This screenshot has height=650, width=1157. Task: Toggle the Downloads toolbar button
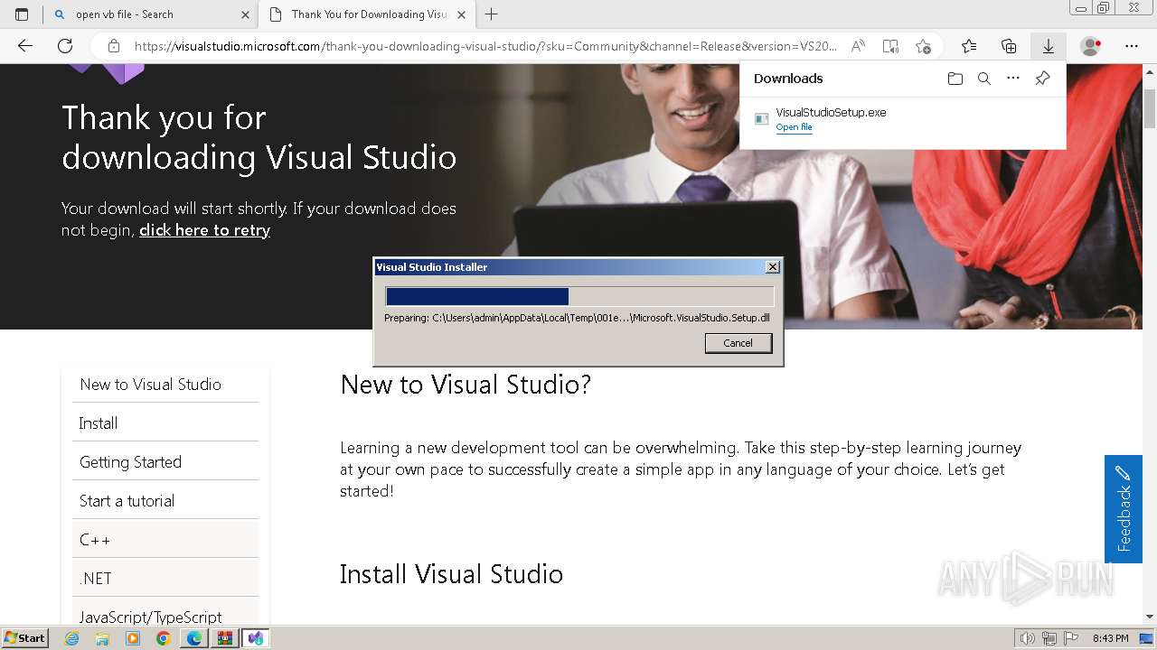pos(1049,46)
